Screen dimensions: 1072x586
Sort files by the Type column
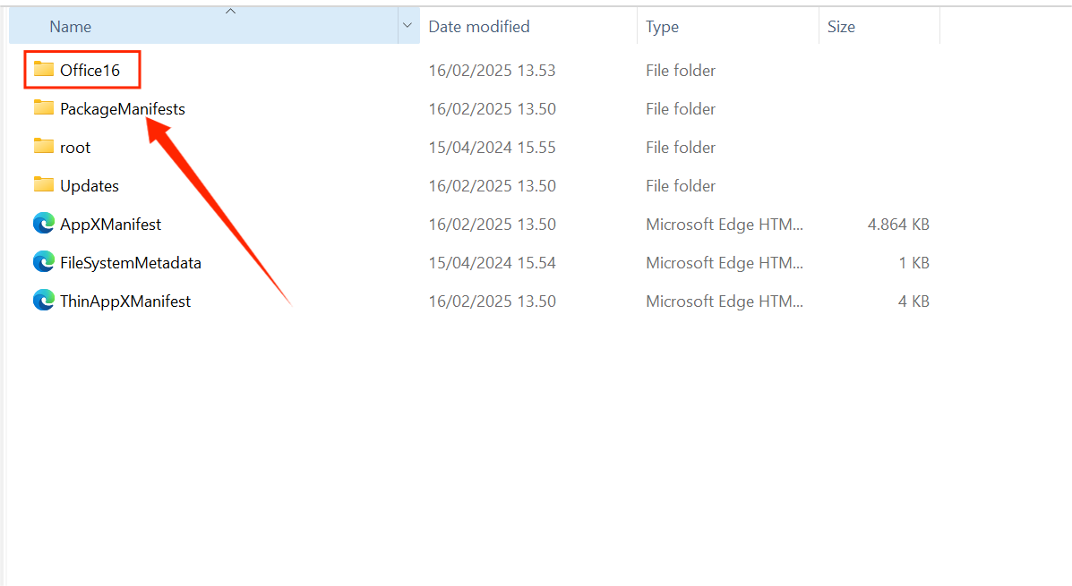click(662, 26)
